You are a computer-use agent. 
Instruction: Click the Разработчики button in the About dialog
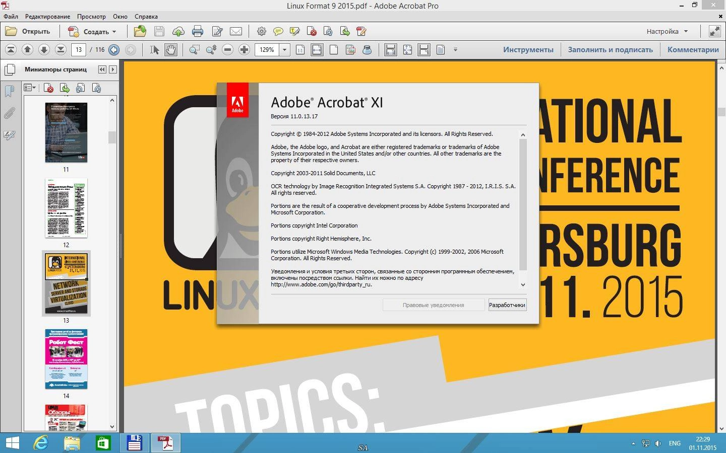pyautogui.click(x=507, y=305)
